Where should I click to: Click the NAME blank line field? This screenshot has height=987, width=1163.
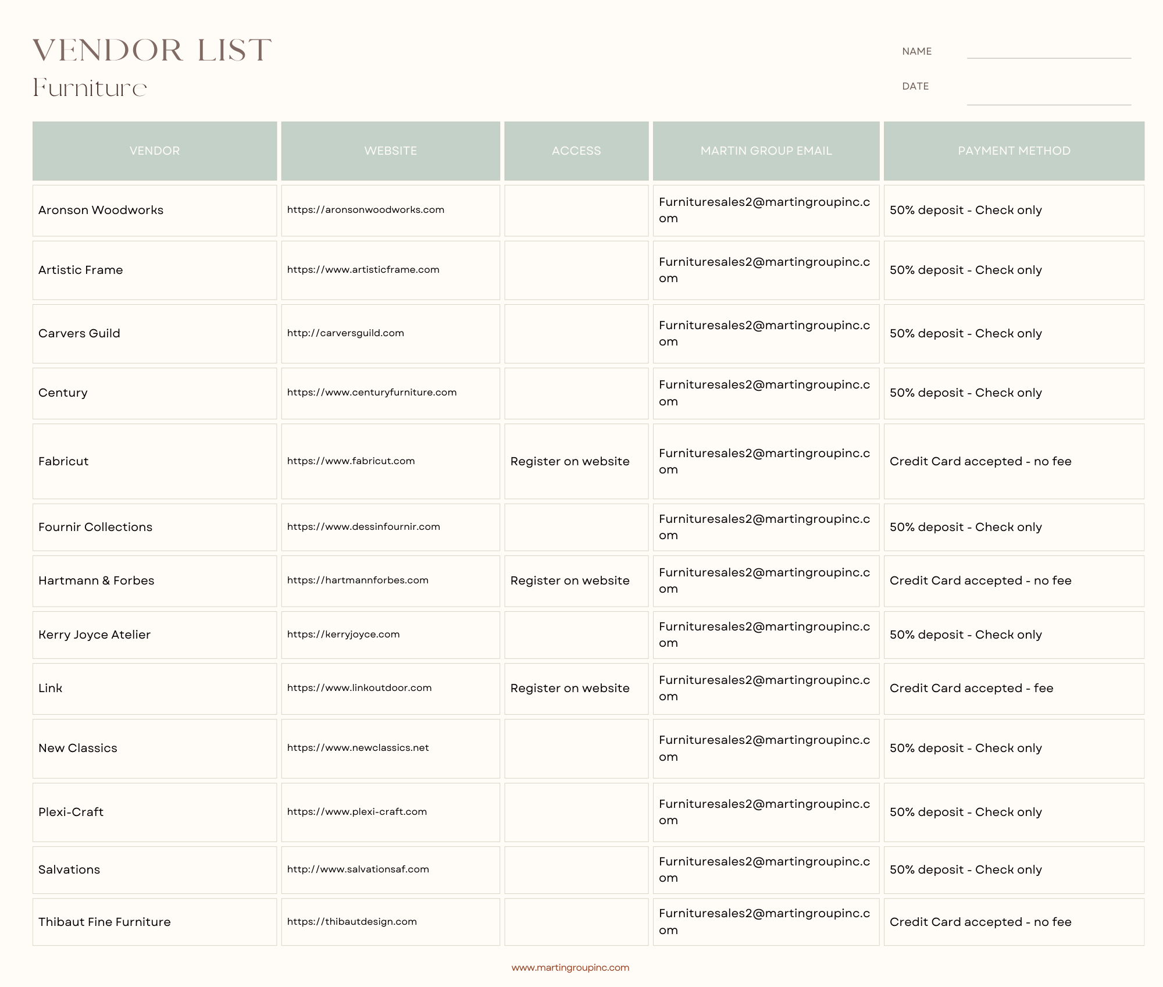(1048, 52)
